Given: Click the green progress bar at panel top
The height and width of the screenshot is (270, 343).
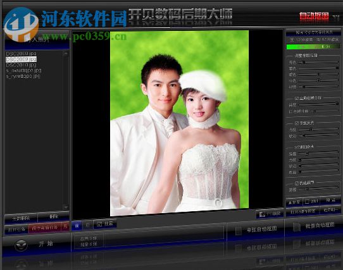Looking at the screenshot, I should [x=313, y=47].
